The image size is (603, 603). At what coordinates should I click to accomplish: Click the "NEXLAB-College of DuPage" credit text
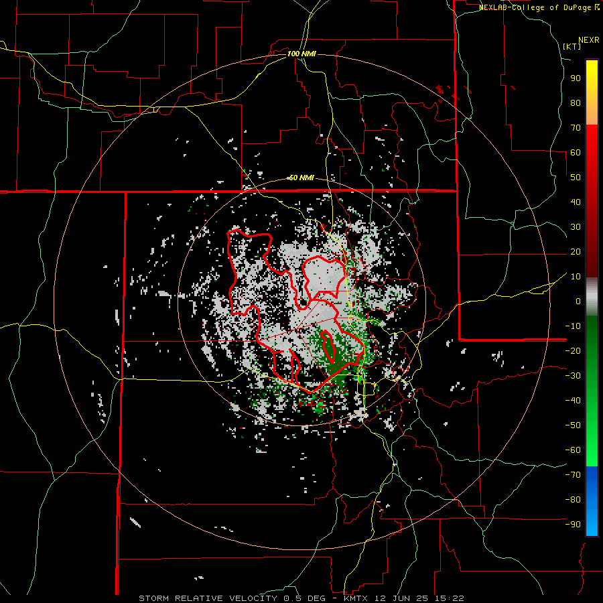536,7
